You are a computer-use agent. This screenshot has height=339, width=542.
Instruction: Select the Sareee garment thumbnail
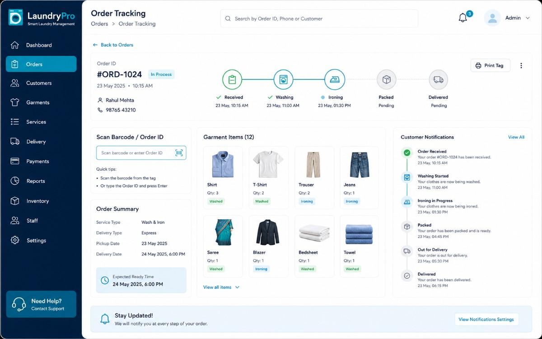pos(223,232)
